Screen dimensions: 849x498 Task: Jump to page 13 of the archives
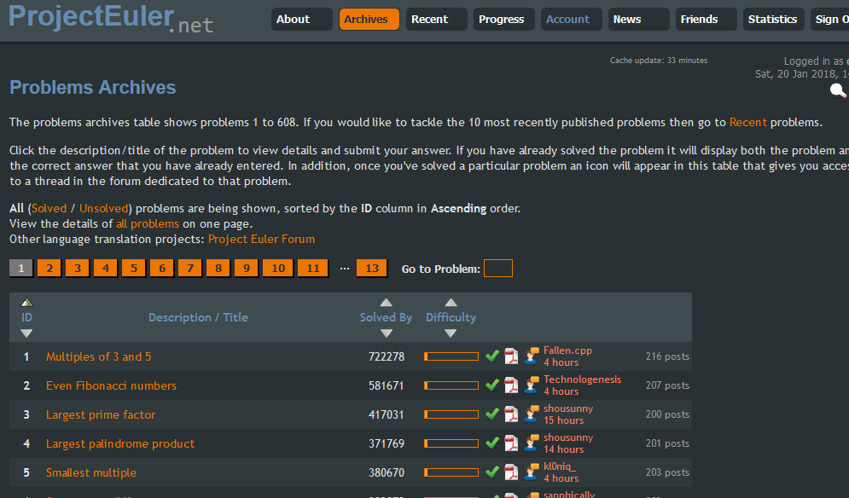[371, 269]
